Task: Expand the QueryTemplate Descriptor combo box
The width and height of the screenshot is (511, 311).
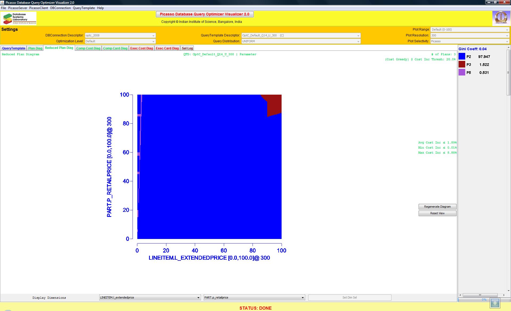Action: tap(301, 35)
